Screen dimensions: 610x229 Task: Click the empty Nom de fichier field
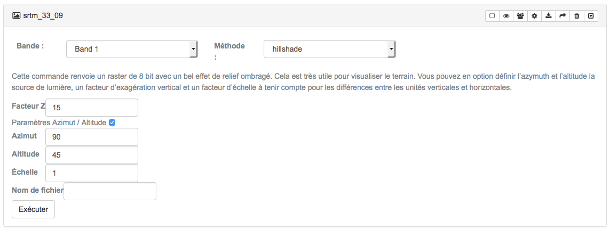(x=110, y=191)
